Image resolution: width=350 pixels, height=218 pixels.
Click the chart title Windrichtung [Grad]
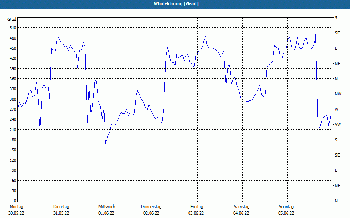tap(176, 4)
